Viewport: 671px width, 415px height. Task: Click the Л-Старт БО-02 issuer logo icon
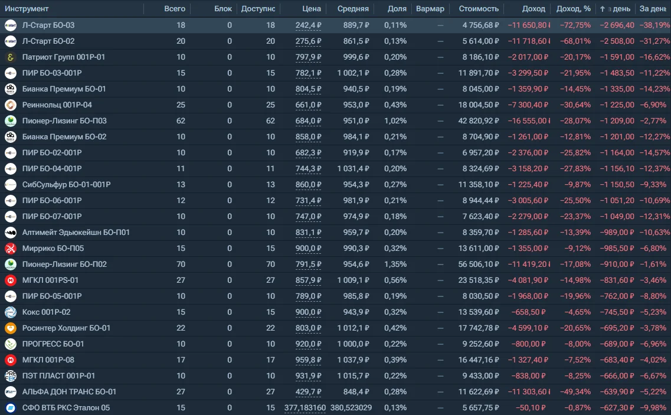(x=10, y=41)
